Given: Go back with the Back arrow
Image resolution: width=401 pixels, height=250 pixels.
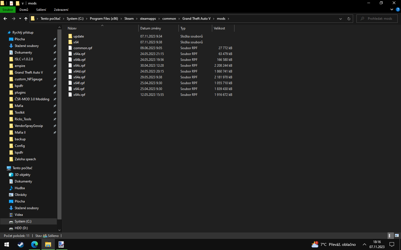Looking at the screenshot, I should 5,19.
